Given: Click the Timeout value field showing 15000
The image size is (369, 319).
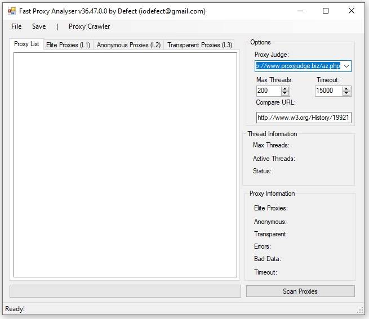Looking at the screenshot, I should pos(329,91).
